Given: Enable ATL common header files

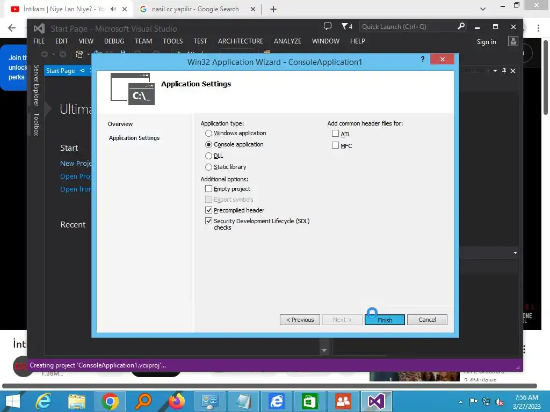Looking at the screenshot, I should click(x=335, y=134).
